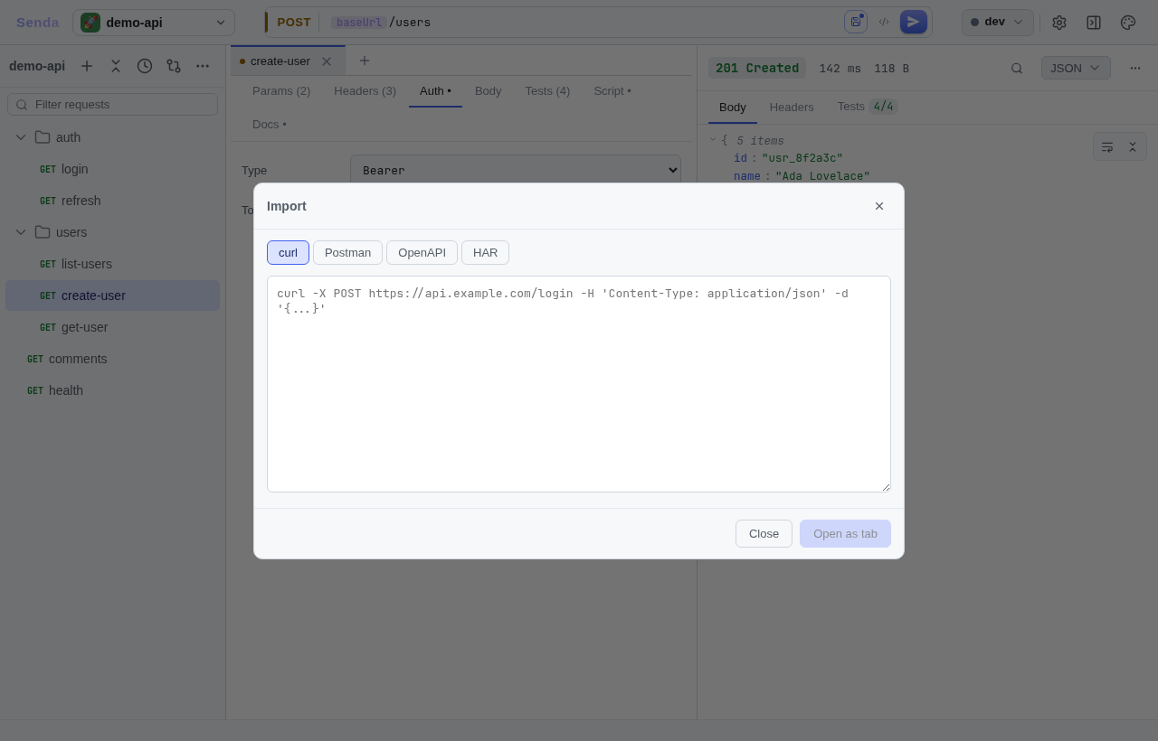Click the save request icon in URL bar
Image resolution: width=1158 pixels, height=741 pixels.
tap(856, 22)
